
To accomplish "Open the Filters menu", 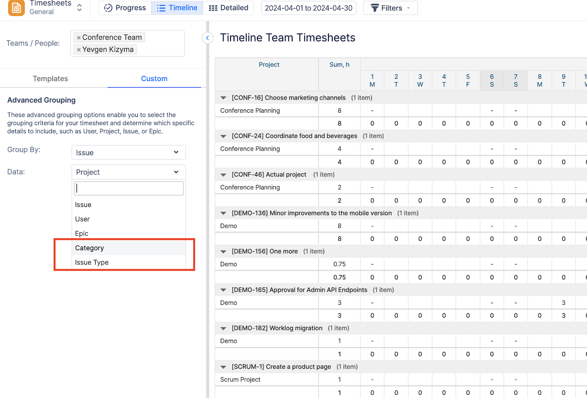I will tap(390, 8).
